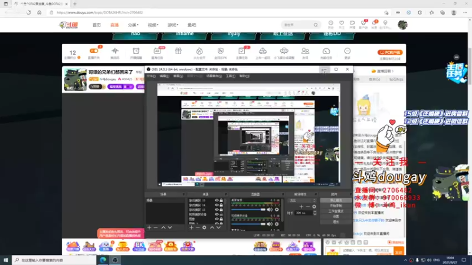Add a new scene with plus in OBS
This screenshot has height=265, width=472.
(x=149, y=227)
